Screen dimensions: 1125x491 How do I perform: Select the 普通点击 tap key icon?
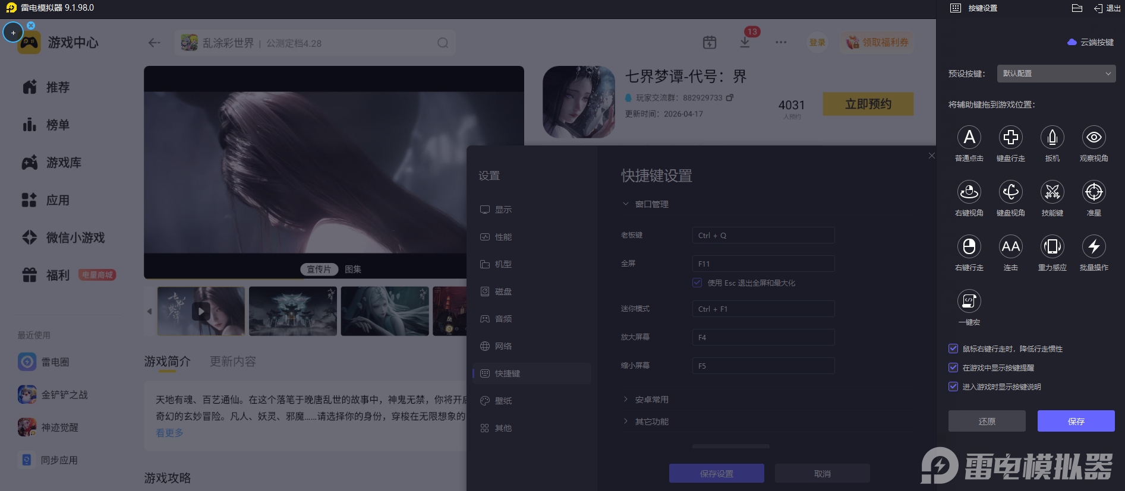[969, 138]
